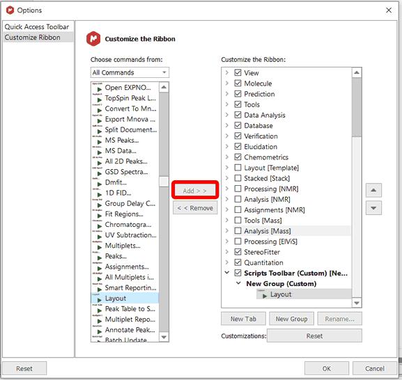Collapse the Scripts Toolbar (Custom) node
The width and height of the screenshot is (402, 380).
click(x=226, y=273)
